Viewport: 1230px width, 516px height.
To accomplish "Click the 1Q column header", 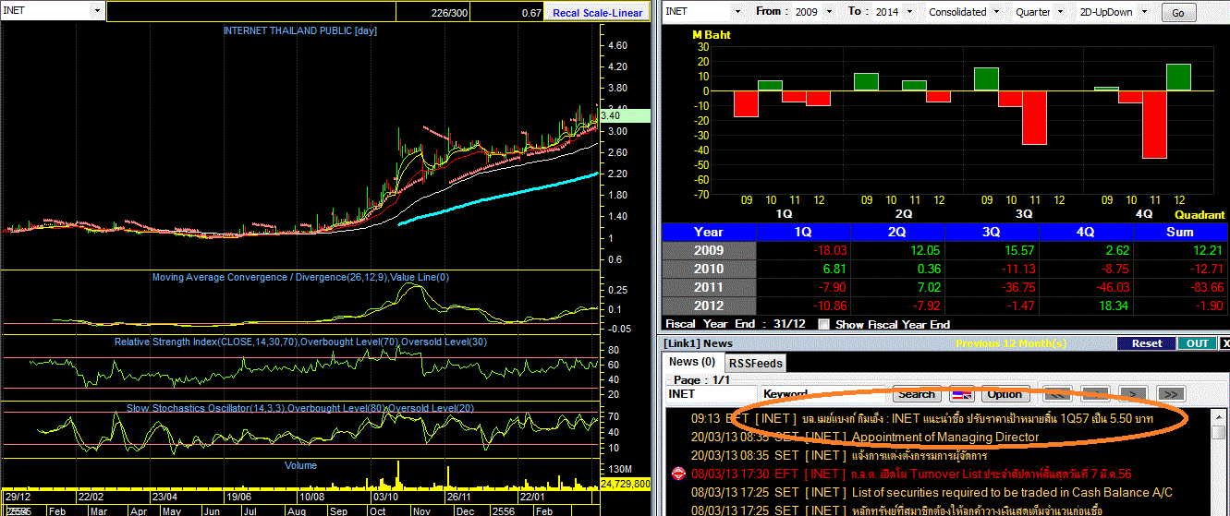I will tap(803, 232).
